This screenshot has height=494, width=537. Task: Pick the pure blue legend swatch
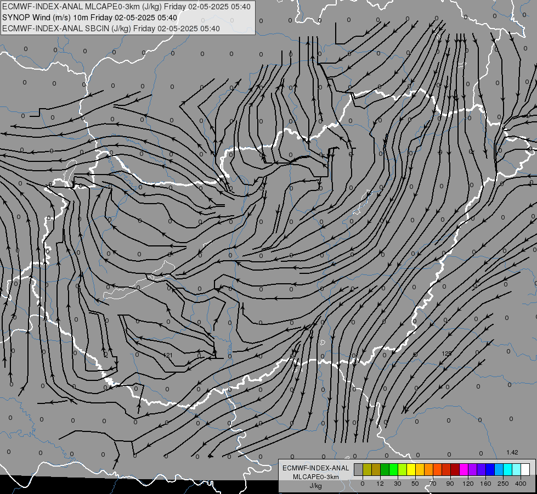(490, 470)
